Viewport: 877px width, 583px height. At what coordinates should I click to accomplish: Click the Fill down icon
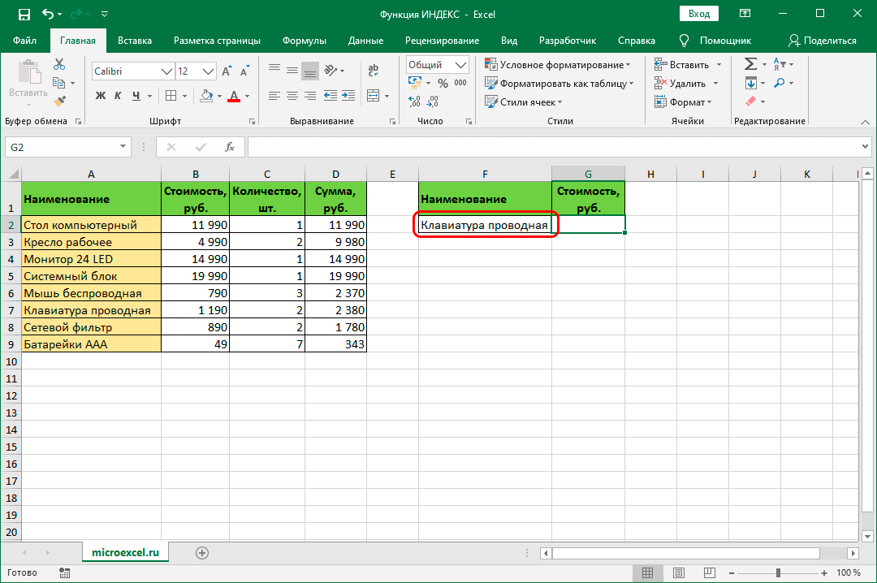click(750, 84)
